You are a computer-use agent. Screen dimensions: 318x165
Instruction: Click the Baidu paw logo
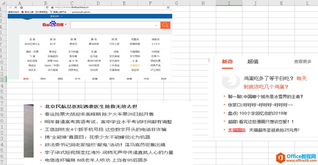53,24
